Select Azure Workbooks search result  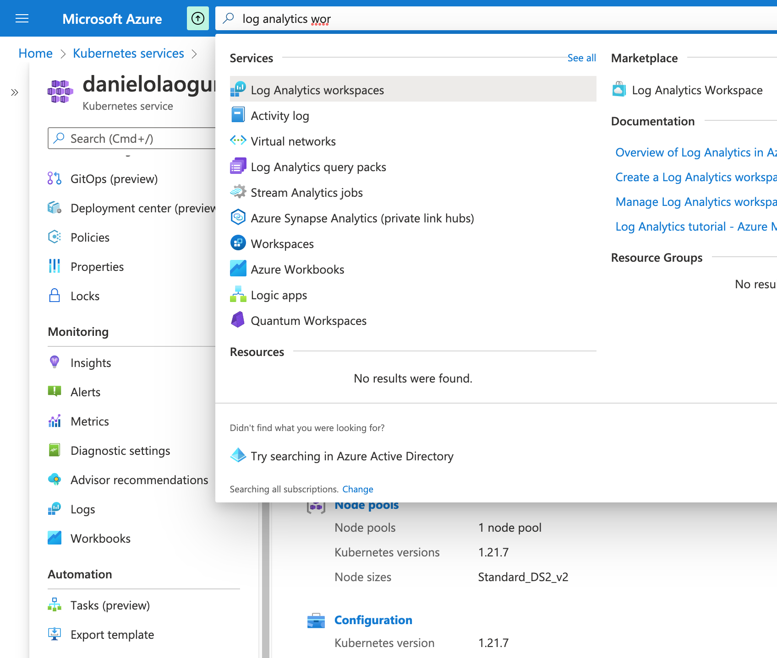point(413,269)
